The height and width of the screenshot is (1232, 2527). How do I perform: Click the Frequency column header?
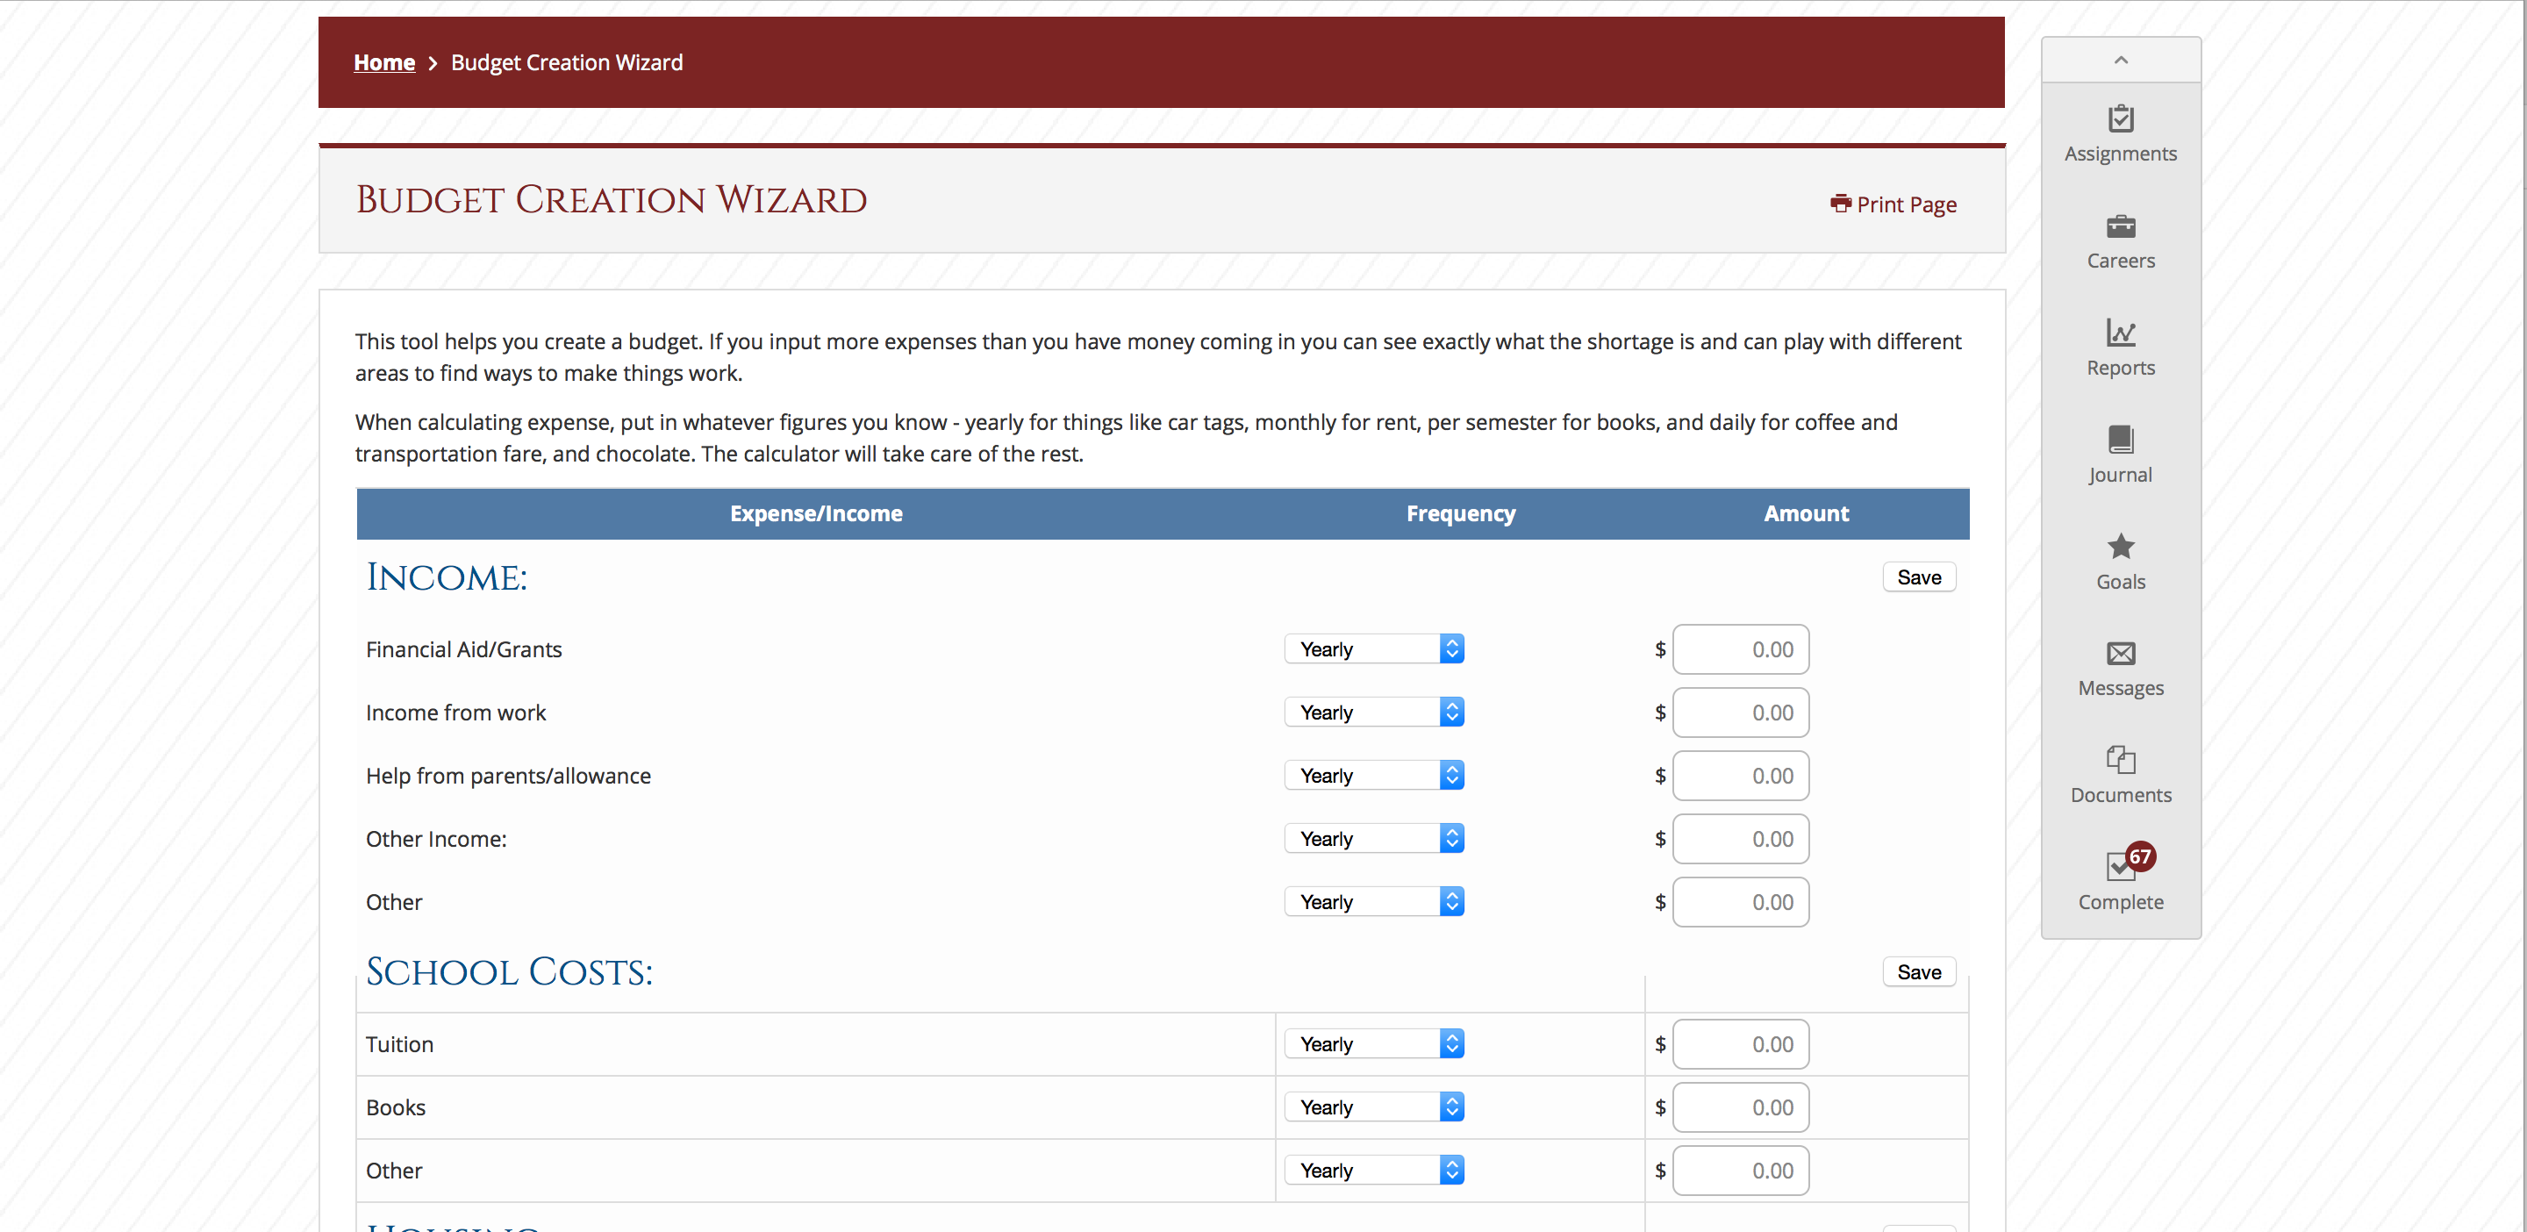pyautogui.click(x=1460, y=513)
